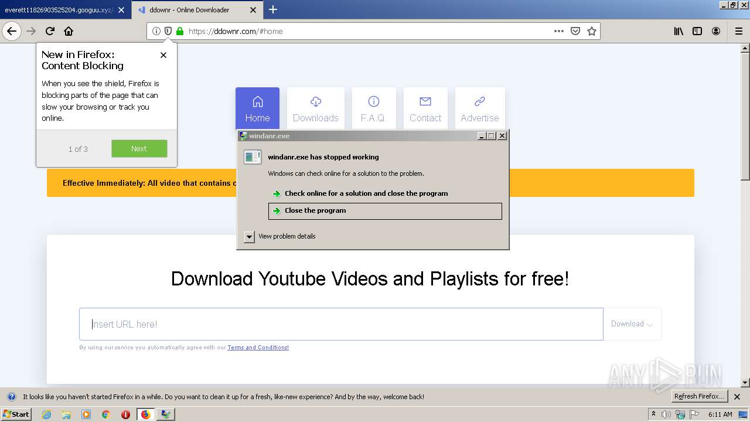Screen dimensions: 750x422
Task: Open the F.A.Q. site tab
Action: click(x=374, y=109)
